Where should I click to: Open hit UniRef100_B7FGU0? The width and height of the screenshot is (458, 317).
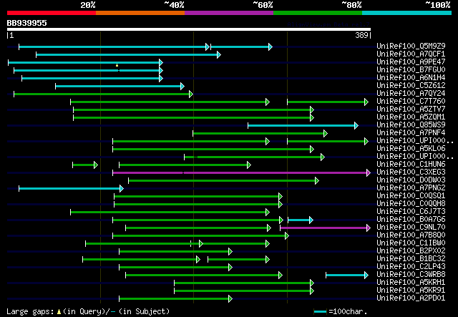(x=411, y=70)
